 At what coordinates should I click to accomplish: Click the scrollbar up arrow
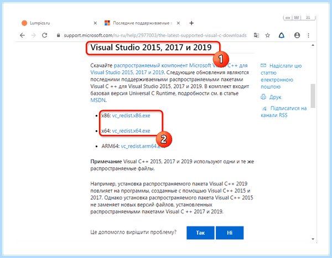(313, 45)
